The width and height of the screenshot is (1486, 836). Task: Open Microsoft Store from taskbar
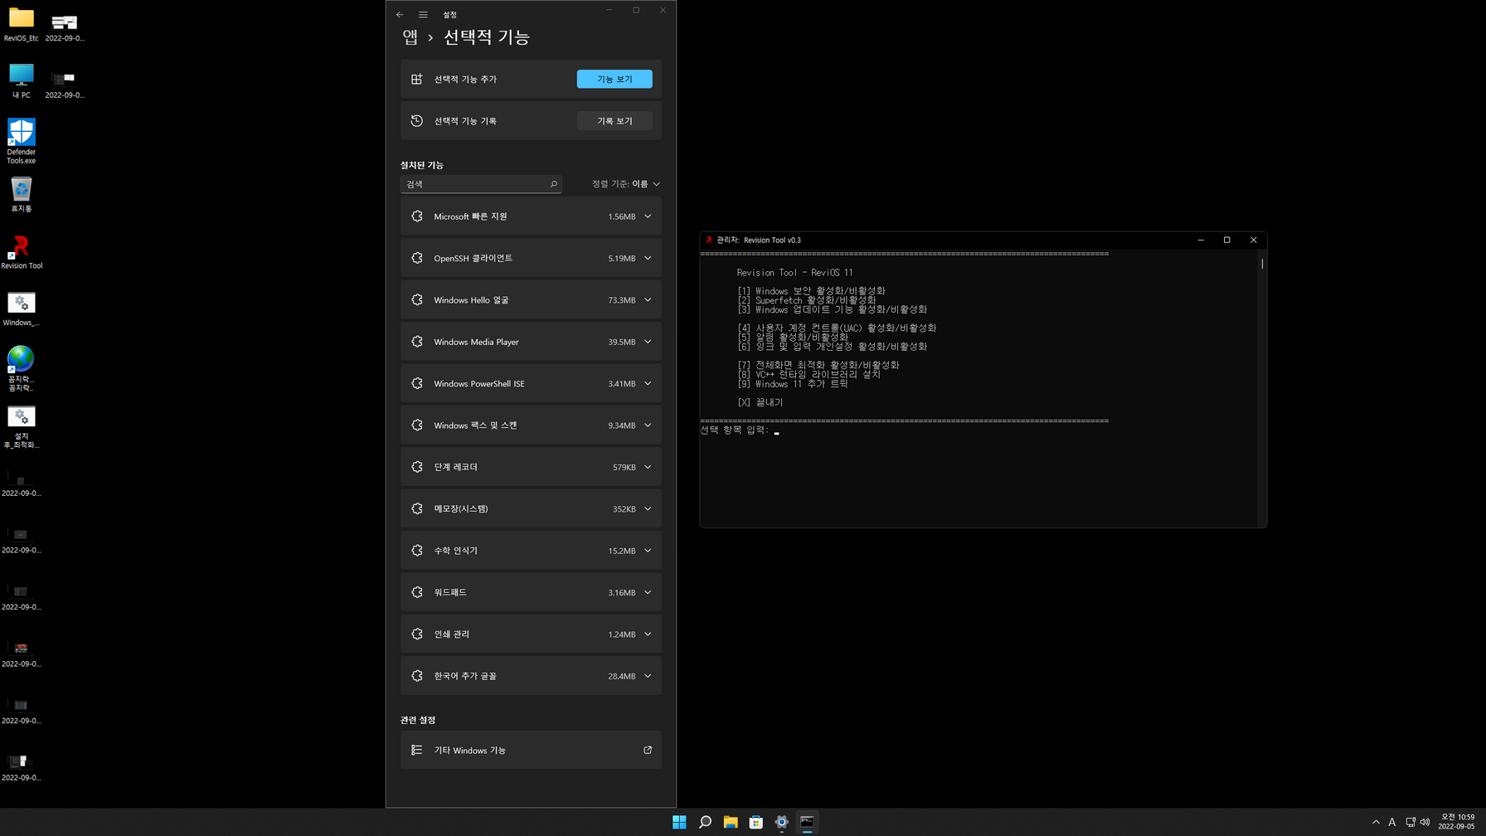tap(756, 822)
